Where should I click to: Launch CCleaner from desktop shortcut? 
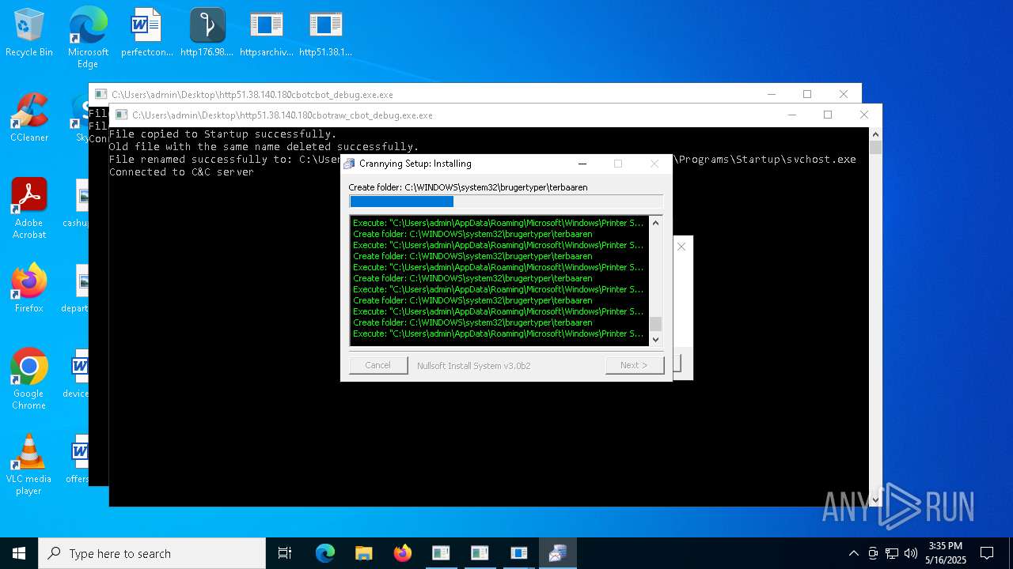tap(29, 119)
